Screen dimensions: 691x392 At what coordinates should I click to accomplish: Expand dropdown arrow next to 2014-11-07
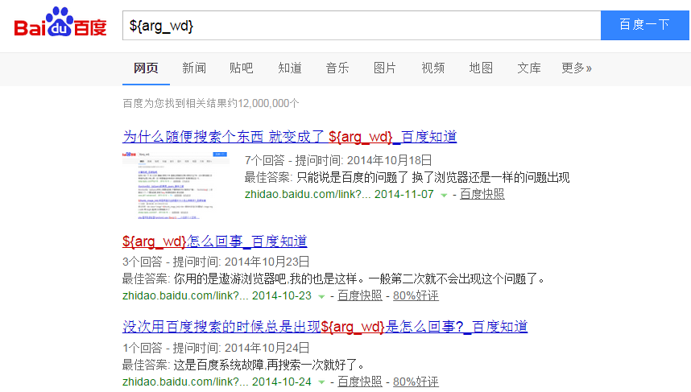tap(445, 195)
